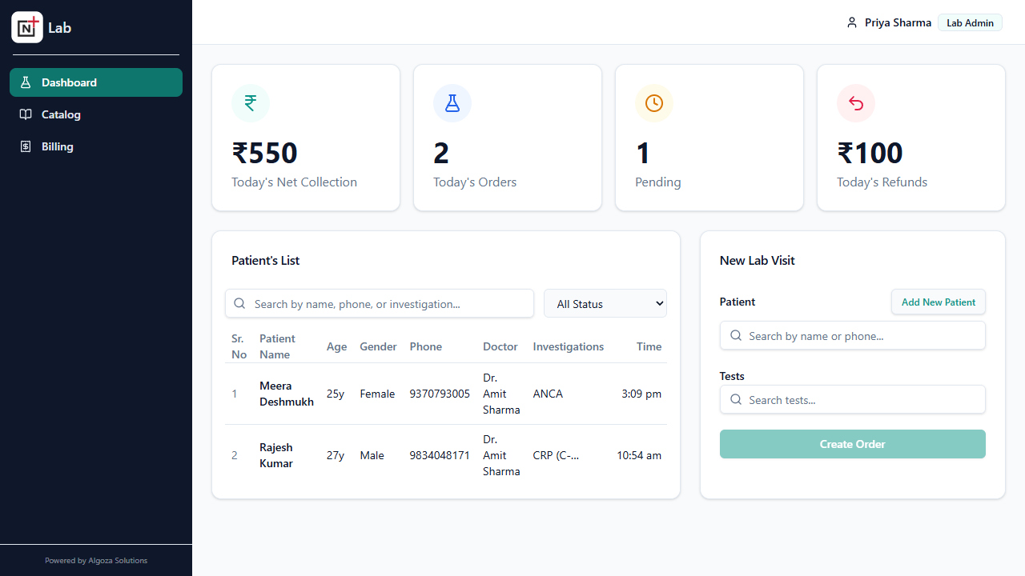The height and width of the screenshot is (576, 1025).
Task: Click the Add New Patient button
Action: [938, 302]
